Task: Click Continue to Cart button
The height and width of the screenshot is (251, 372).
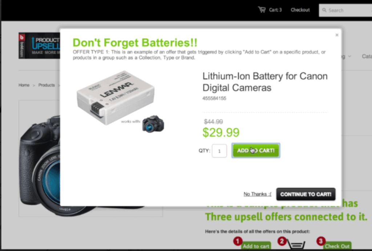Action: pos(306,194)
